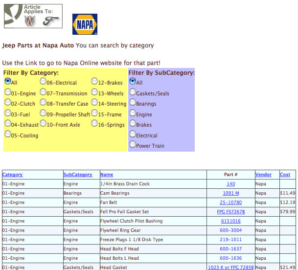298x270 pixels.
Task: Sort parts list by Name header
Action: pos(106,175)
